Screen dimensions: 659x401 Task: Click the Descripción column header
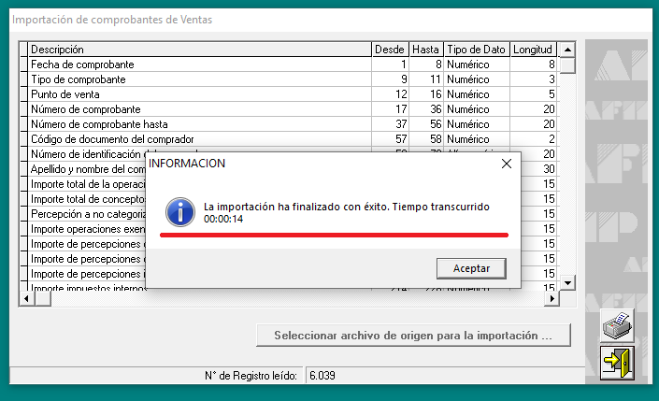(x=198, y=50)
